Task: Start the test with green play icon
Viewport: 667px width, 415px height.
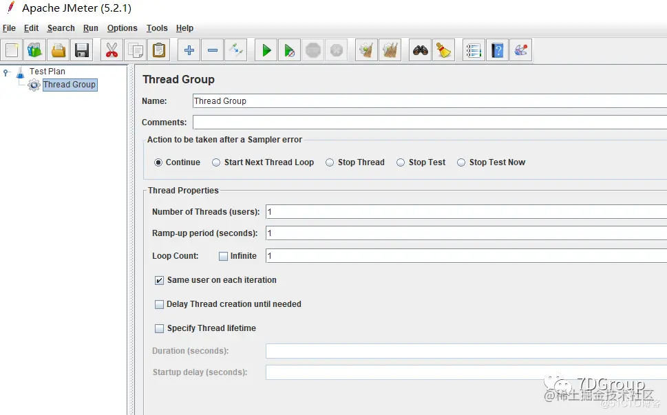Action: click(x=266, y=50)
